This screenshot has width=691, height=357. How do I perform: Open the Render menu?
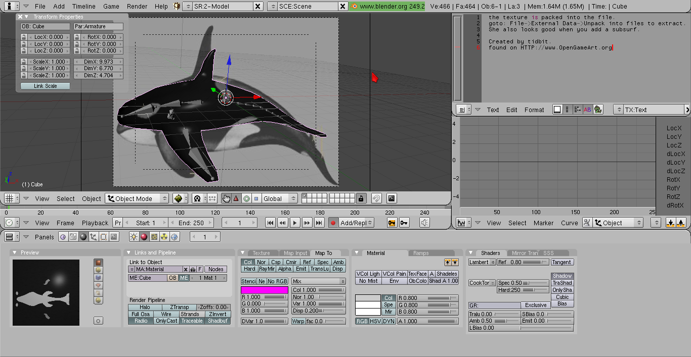(137, 6)
